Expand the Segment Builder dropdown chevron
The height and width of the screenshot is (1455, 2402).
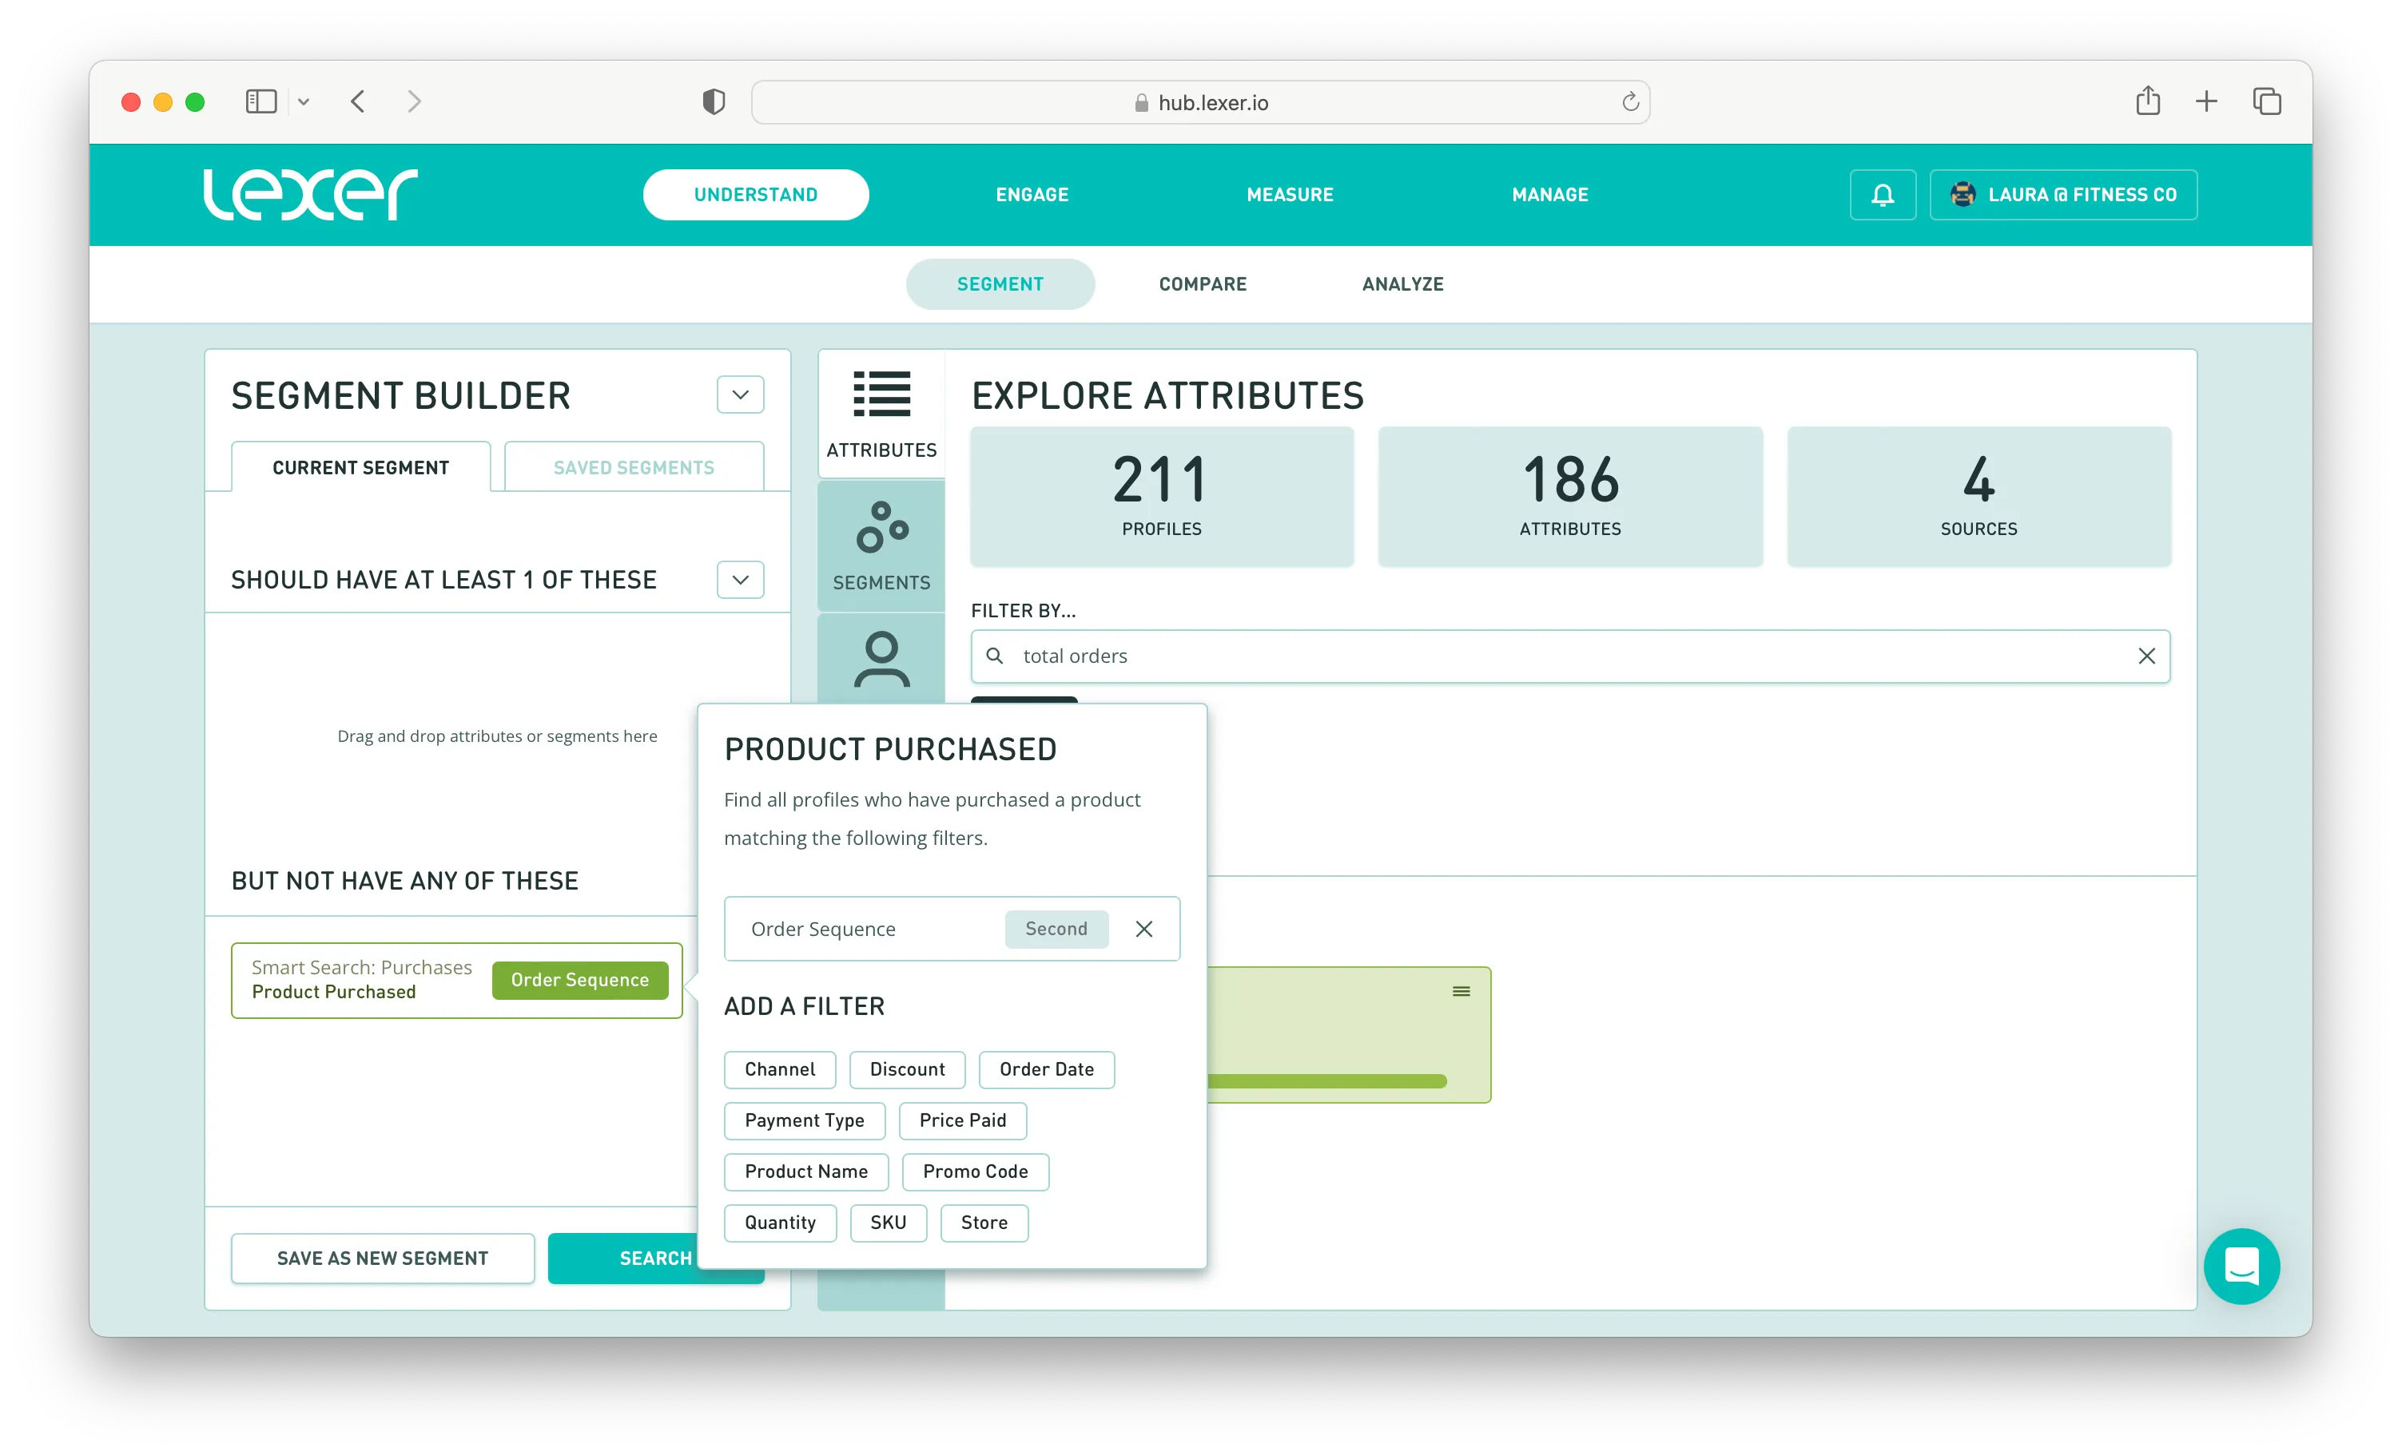pos(740,394)
